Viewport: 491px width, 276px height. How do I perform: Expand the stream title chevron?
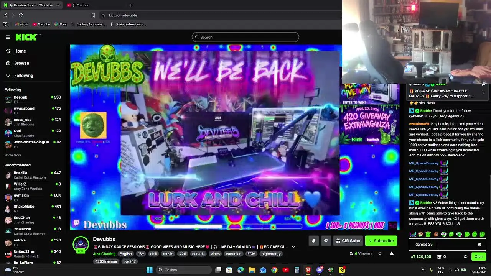coord(293,247)
